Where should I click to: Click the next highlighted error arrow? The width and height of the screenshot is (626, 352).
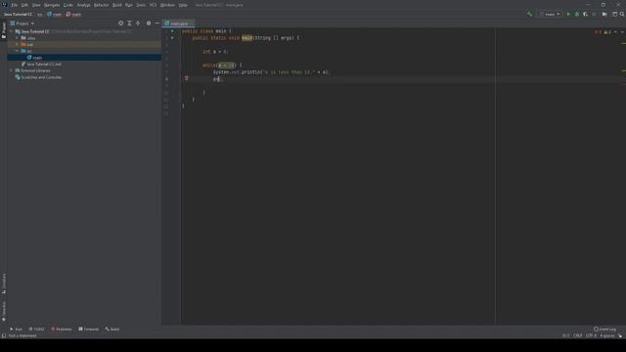(x=622, y=32)
